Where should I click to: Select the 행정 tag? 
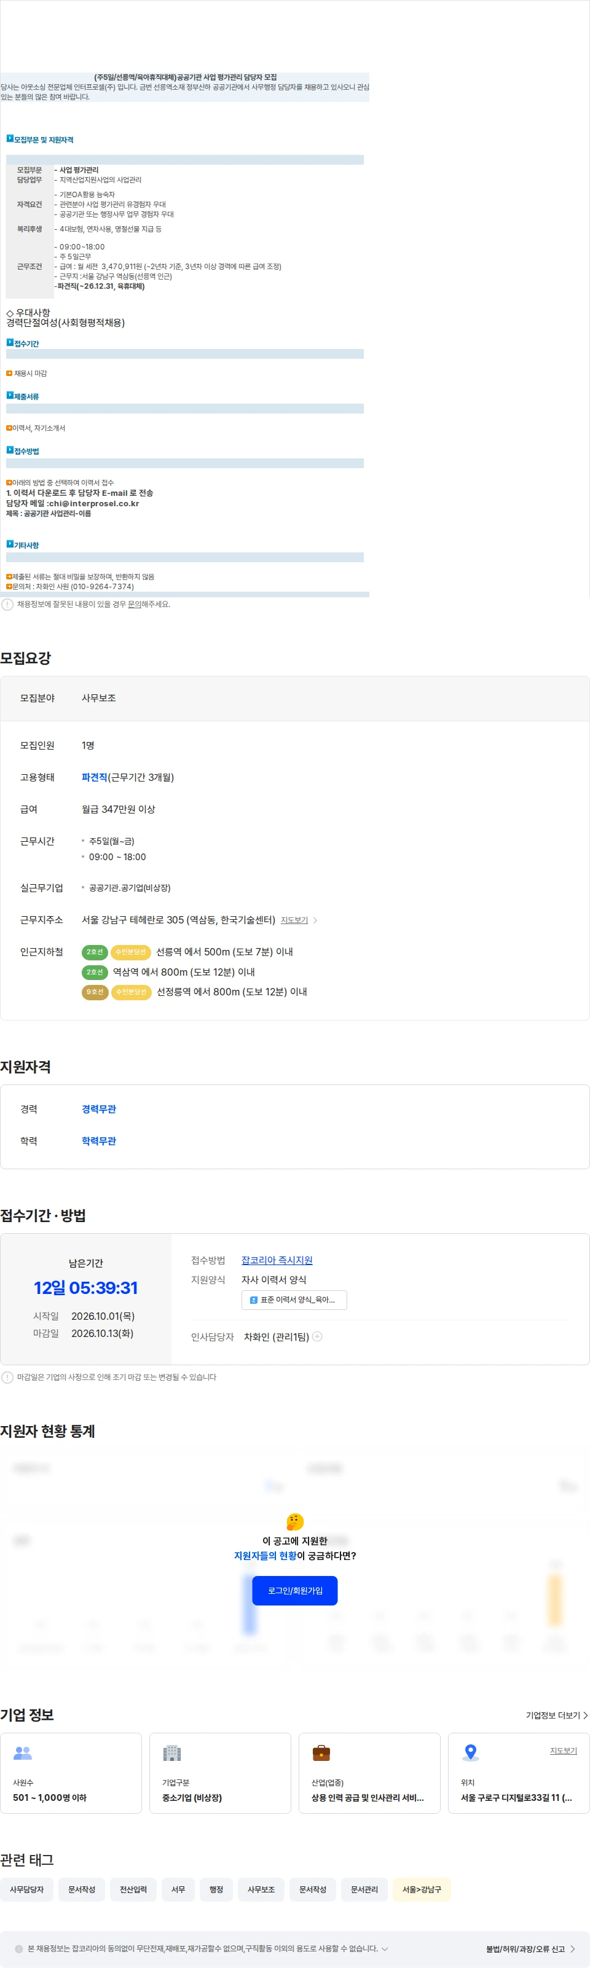[x=216, y=1889]
